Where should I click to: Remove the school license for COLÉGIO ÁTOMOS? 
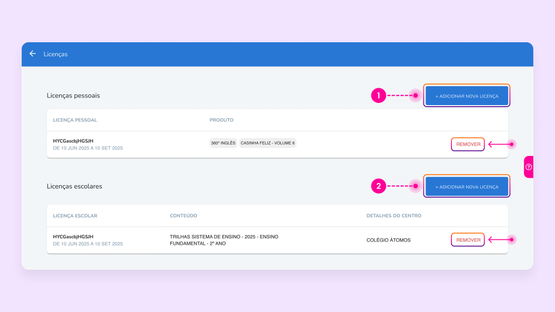pos(468,240)
